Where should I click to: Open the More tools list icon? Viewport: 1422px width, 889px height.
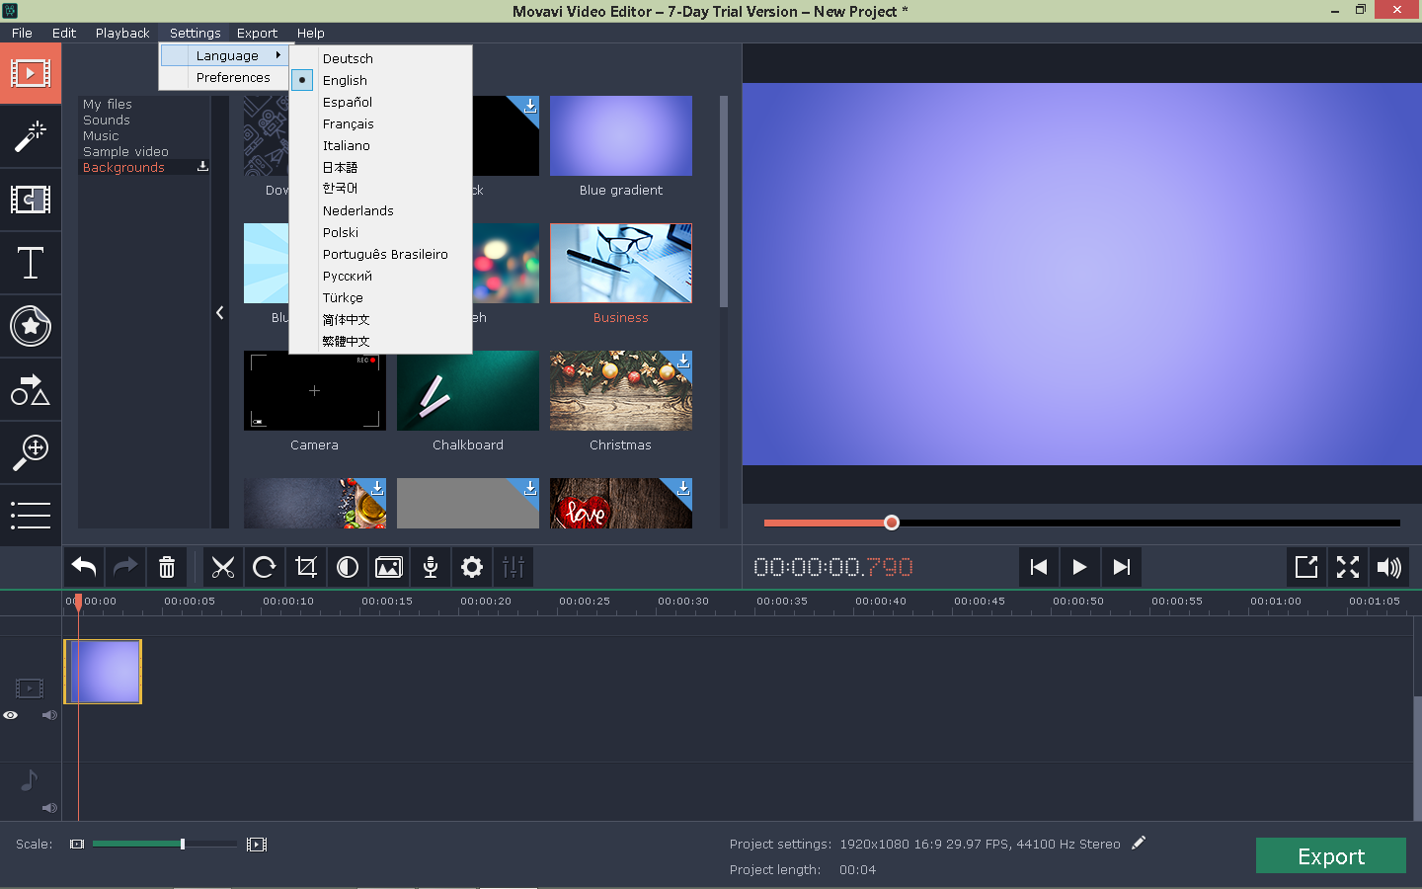pyautogui.click(x=31, y=515)
